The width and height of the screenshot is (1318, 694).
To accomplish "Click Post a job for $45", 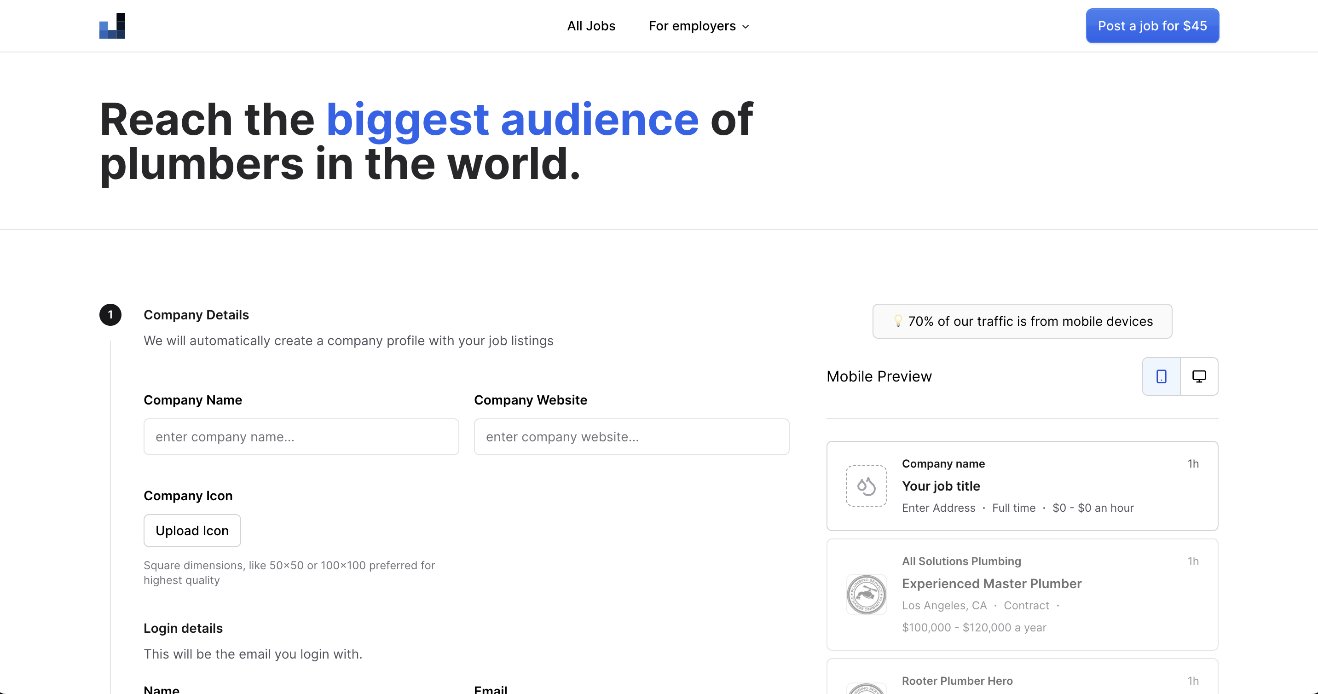I will coord(1152,26).
